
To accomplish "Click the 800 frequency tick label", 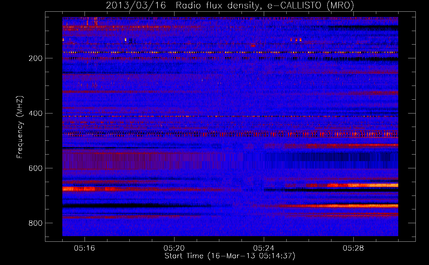I will pos(36,223).
